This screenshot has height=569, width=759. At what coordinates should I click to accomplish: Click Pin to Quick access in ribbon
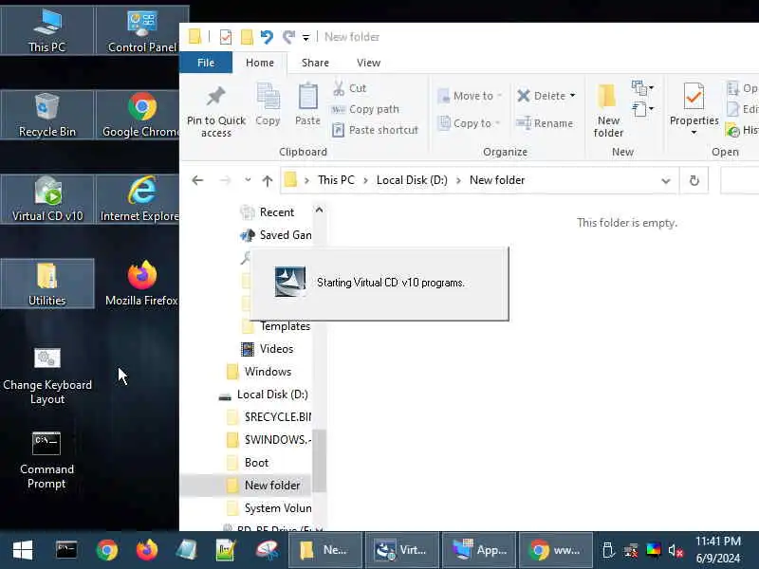tap(216, 112)
